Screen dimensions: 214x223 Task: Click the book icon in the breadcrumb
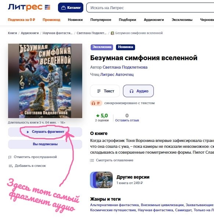tap(112, 33)
